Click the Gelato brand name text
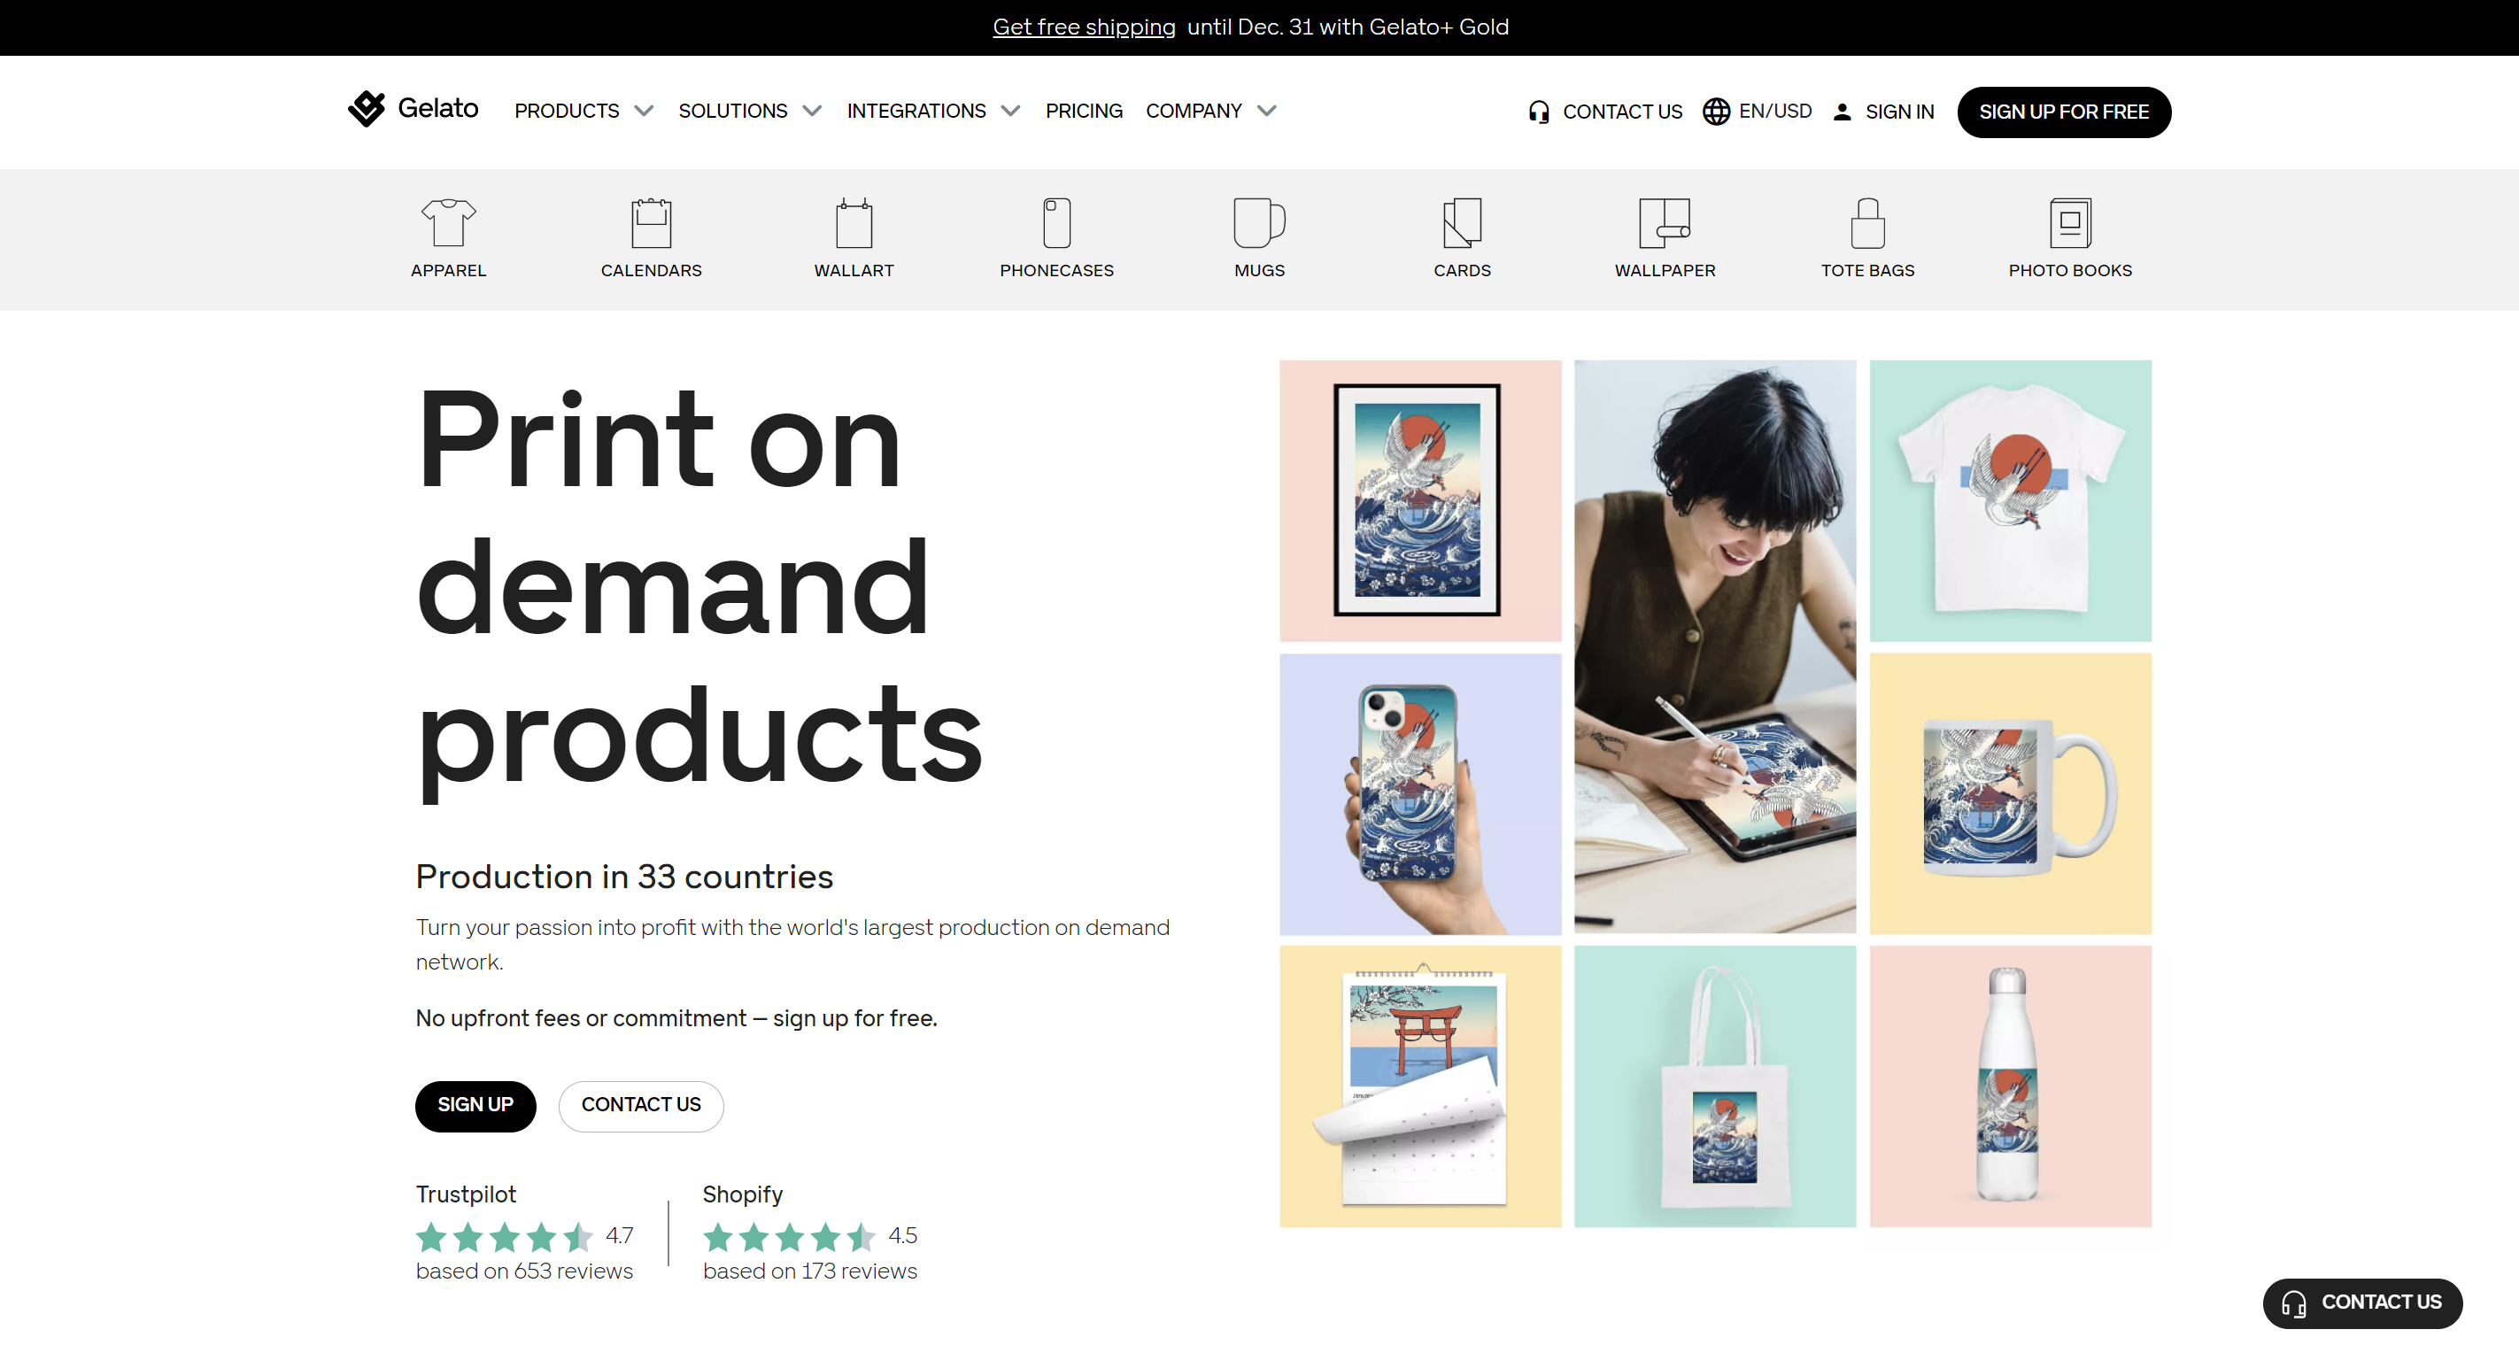The width and height of the screenshot is (2519, 1345). 438,108
